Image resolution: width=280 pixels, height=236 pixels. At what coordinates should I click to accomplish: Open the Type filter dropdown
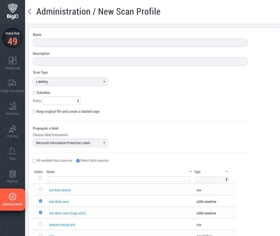[x=212, y=179]
